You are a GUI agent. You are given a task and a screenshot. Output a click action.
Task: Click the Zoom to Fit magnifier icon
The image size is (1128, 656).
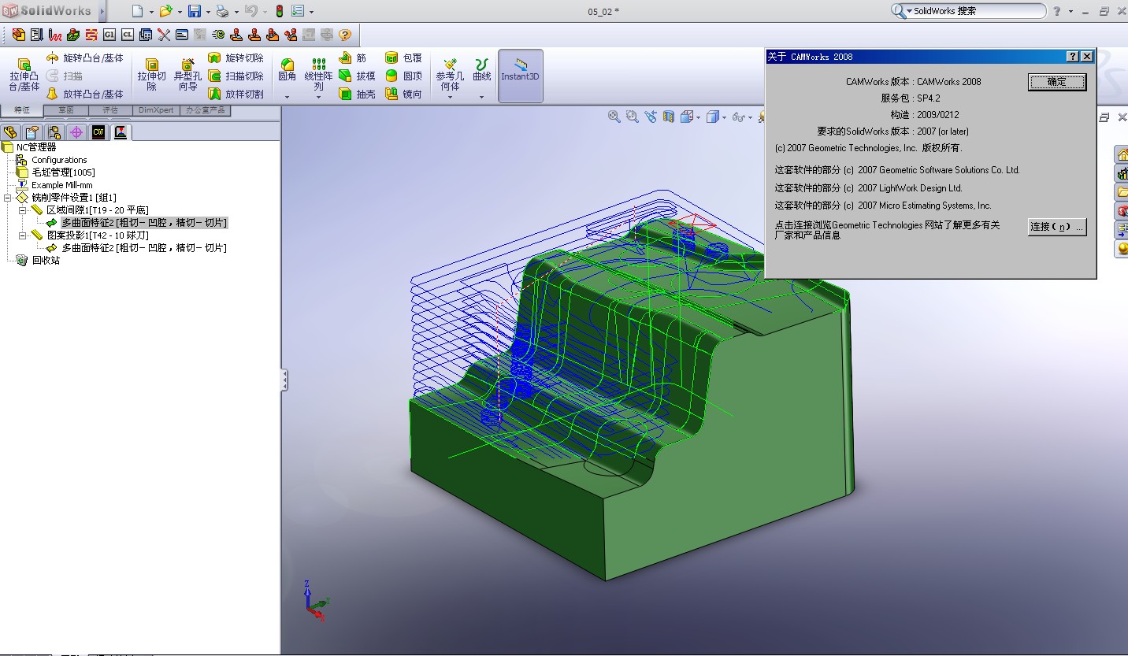614,117
